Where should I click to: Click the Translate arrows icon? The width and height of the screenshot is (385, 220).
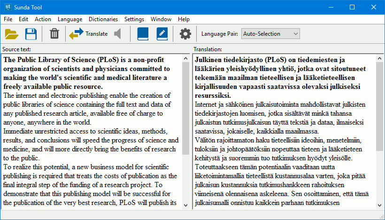click(76, 34)
